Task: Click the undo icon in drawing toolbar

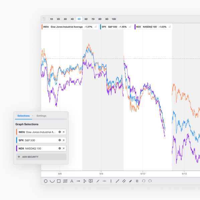Action: coord(143,181)
